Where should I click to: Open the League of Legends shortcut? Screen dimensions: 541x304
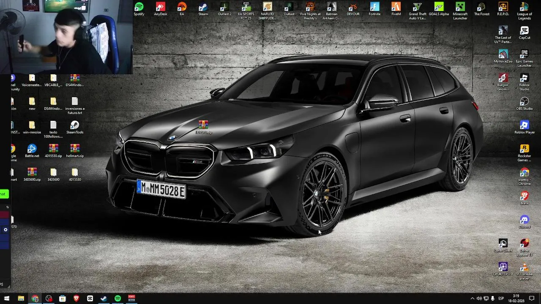tap(525, 11)
